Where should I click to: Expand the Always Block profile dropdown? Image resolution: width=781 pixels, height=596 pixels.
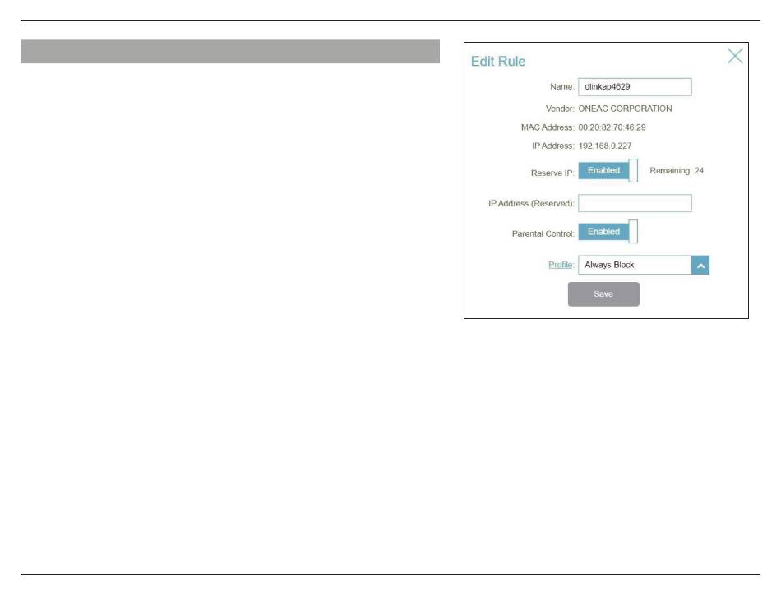(700, 265)
